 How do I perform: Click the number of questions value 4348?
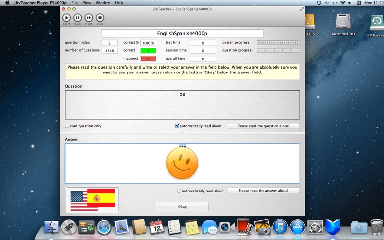pyautogui.click(x=109, y=51)
